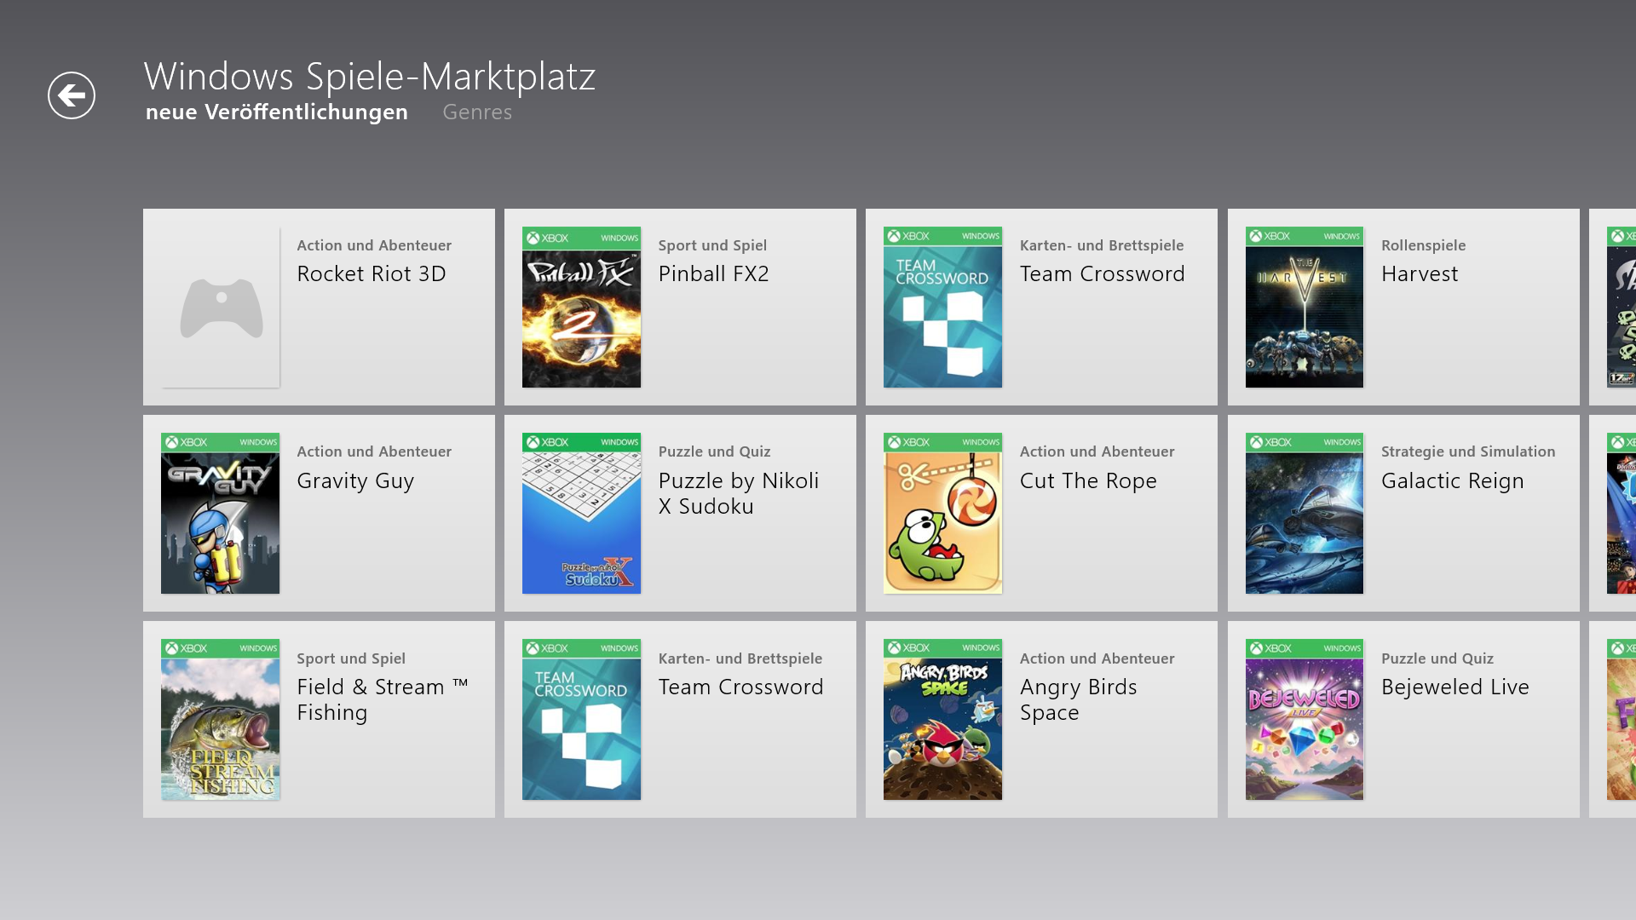Open the Gravity Guy cover art
The width and height of the screenshot is (1636, 920).
[x=221, y=514]
